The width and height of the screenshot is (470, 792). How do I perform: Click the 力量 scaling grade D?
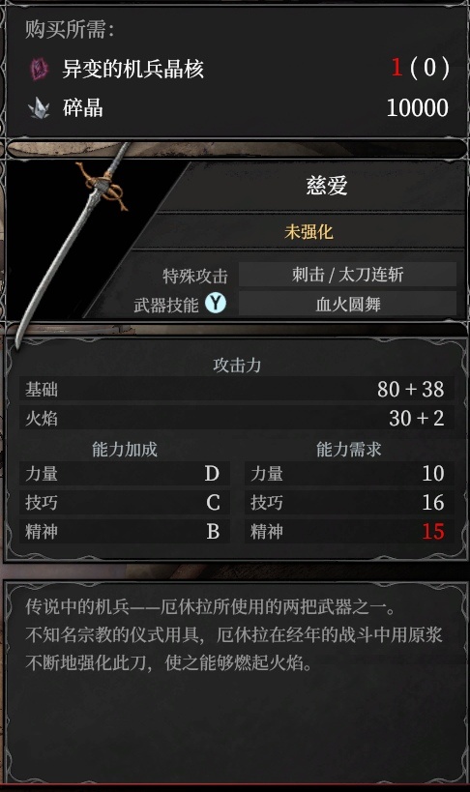pyautogui.click(x=212, y=474)
